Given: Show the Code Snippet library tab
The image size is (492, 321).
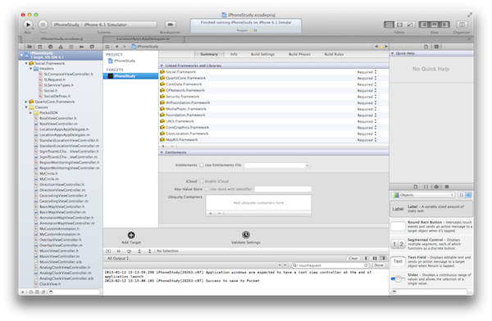Looking at the screenshot, I should pos(426,187).
